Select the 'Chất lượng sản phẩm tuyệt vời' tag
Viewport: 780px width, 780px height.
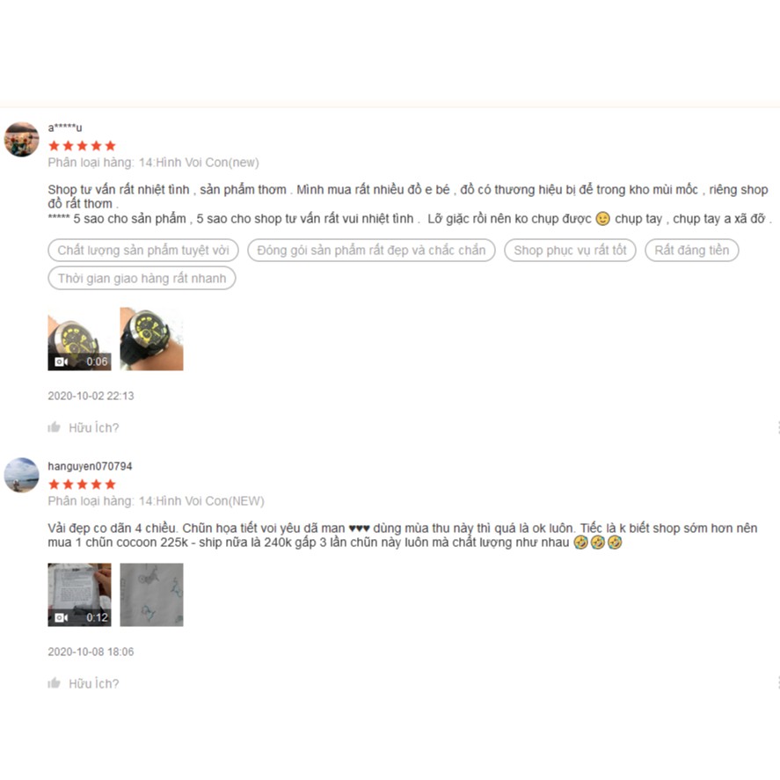tap(143, 251)
